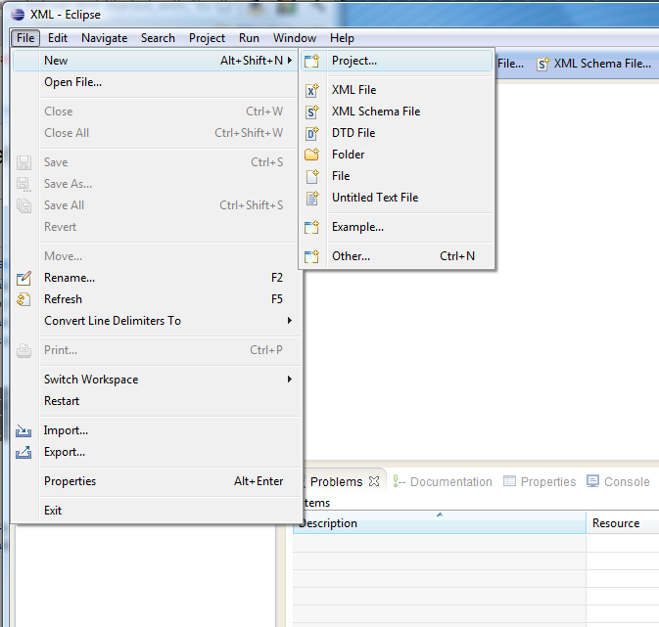Select Other... Ctrl+N entry
Image resolution: width=659 pixels, height=627 pixels.
[397, 256]
